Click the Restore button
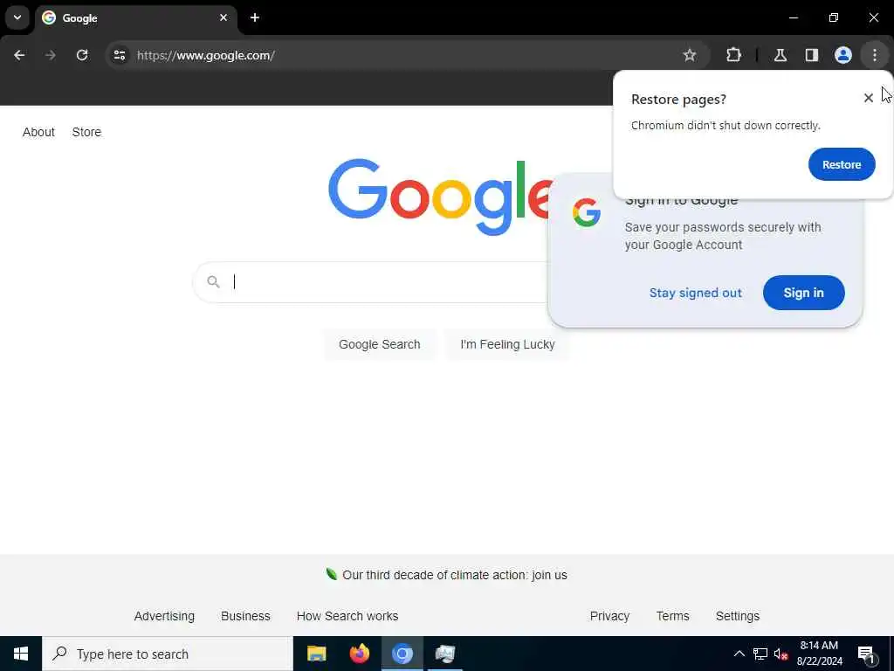The image size is (894, 671). pos(842,164)
